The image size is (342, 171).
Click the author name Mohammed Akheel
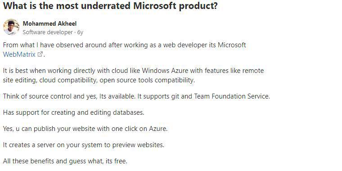49,23
